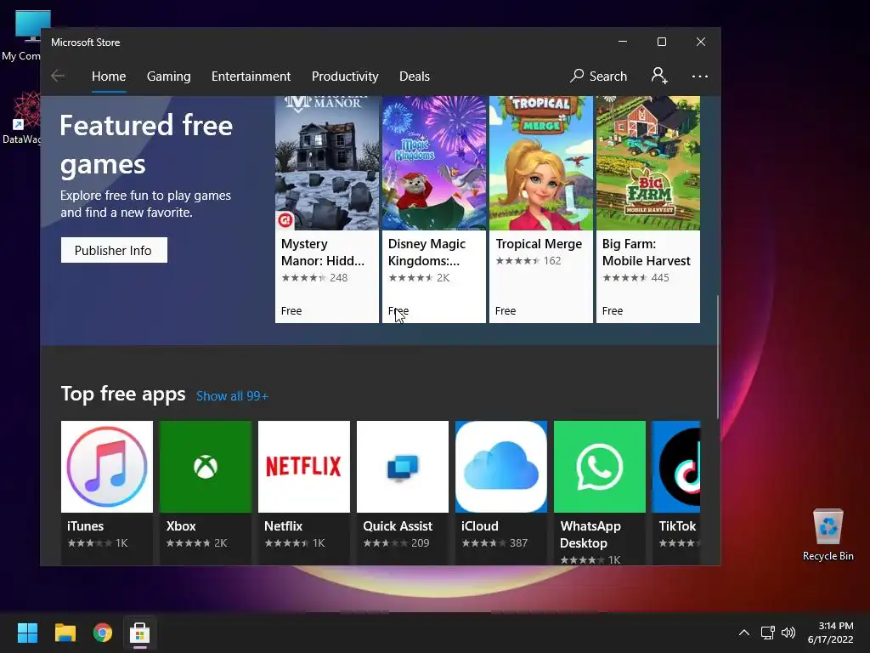The height and width of the screenshot is (653, 870).
Task: Click the Disney Magic Kingdoms title text
Action: tap(427, 252)
